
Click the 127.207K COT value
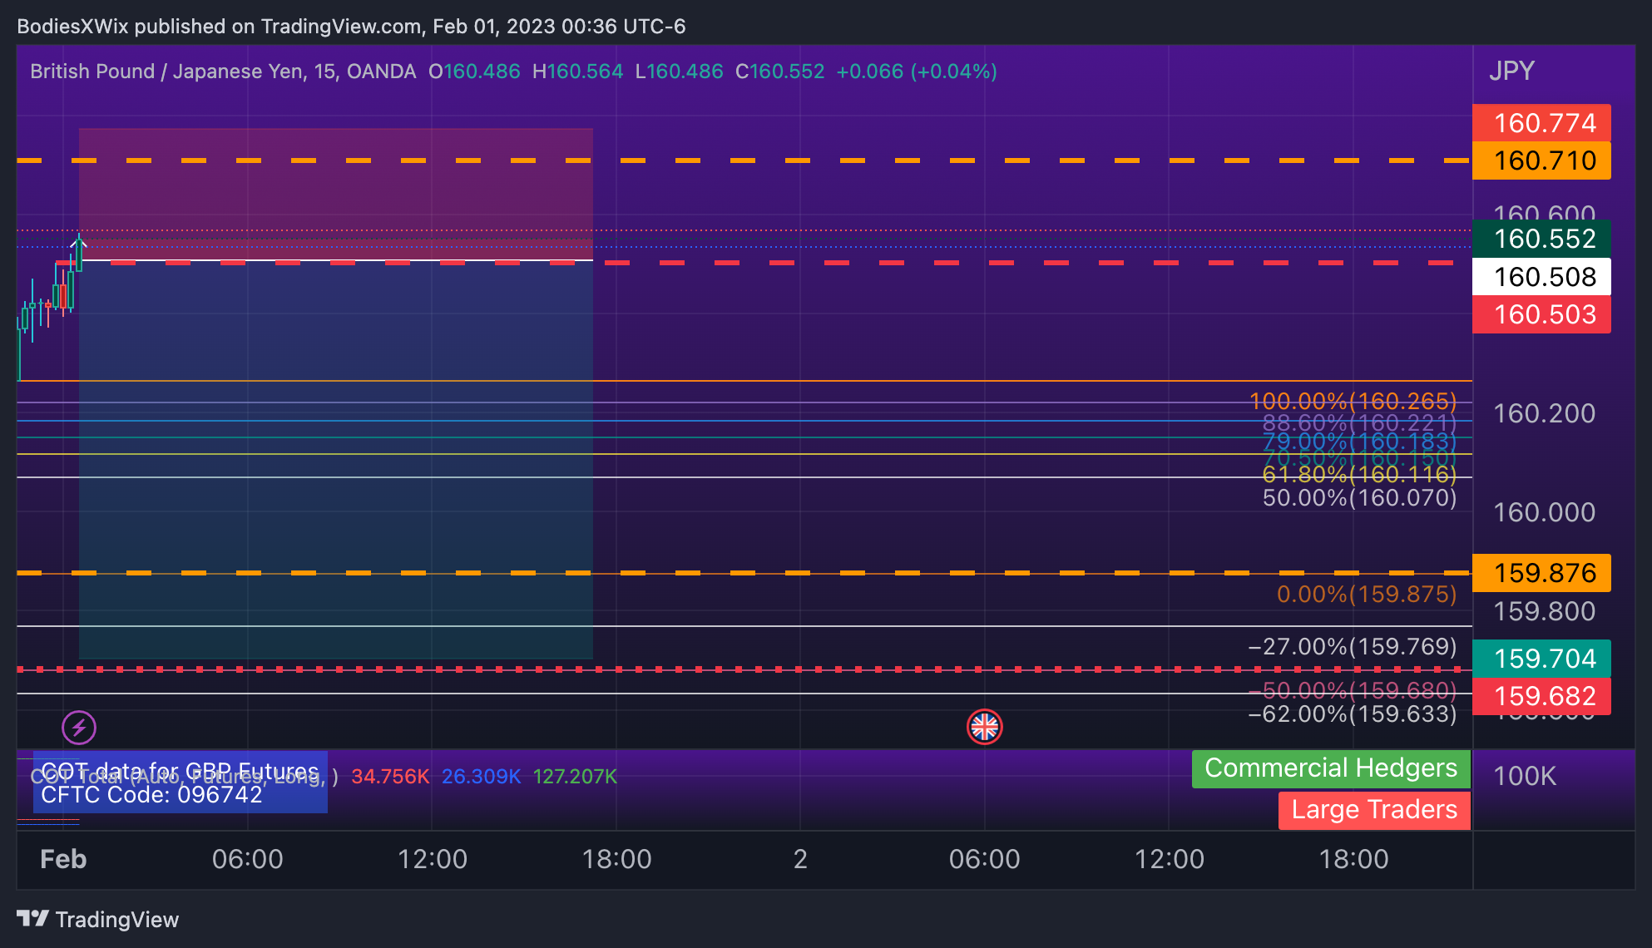pos(575,777)
